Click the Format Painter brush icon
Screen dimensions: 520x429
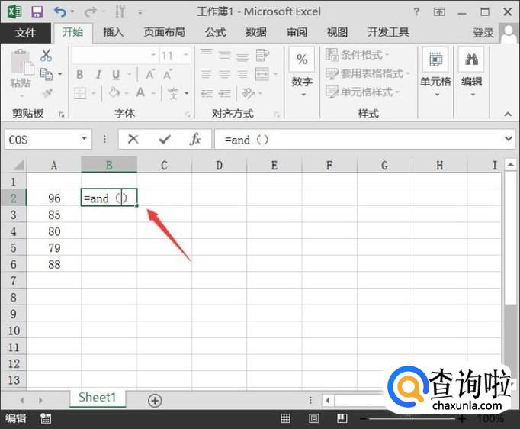click(47, 92)
